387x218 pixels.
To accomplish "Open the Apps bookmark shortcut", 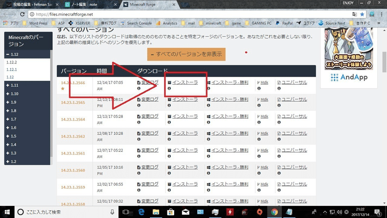I will pos(11,23).
